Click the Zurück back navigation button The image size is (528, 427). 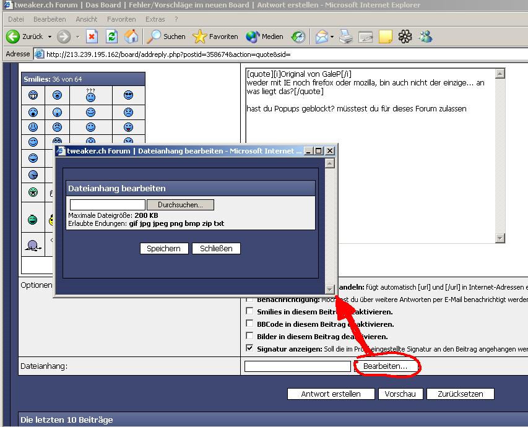click(x=25, y=37)
